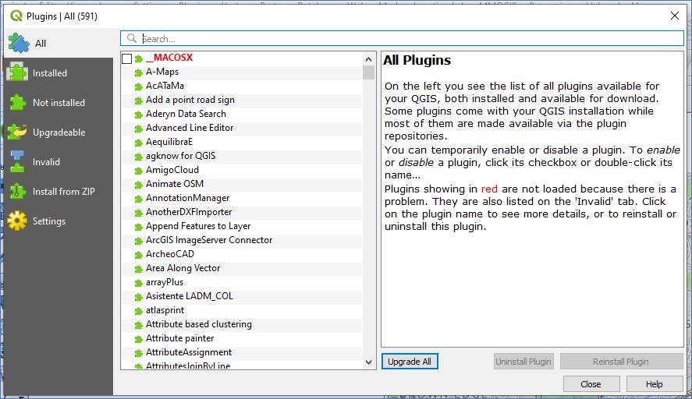Viewport: 692px width, 399px height.
Task: Select the Attribute painter plugin
Action: (179, 338)
